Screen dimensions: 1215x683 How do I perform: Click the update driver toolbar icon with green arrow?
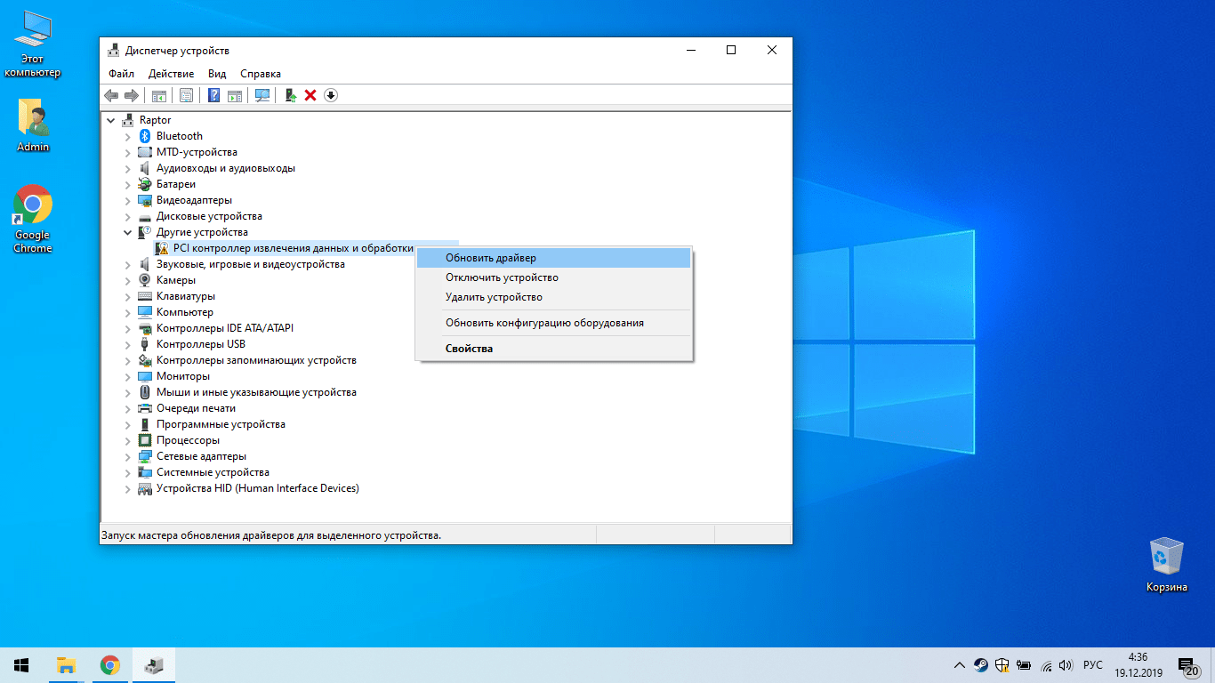(x=290, y=95)
